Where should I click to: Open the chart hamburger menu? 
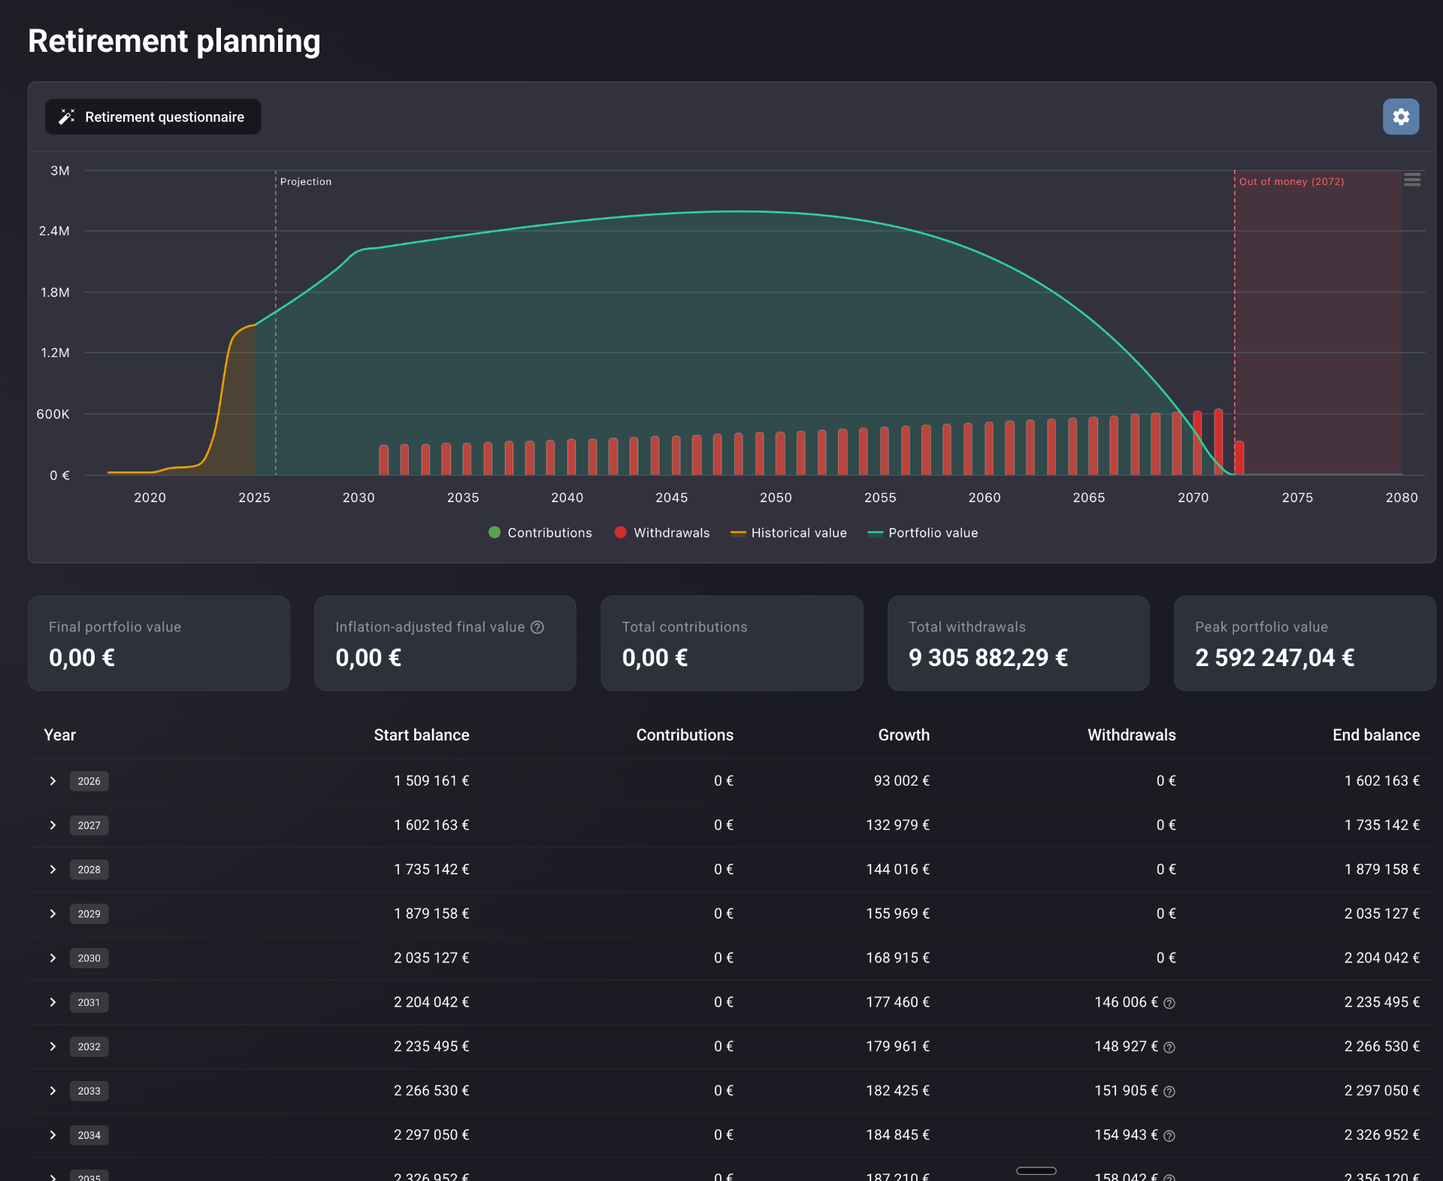(x=1412, y=180)
